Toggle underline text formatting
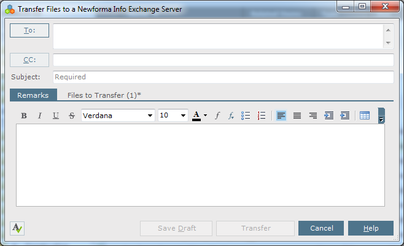This screenshot has width=404, height=246. pos(56,116)
